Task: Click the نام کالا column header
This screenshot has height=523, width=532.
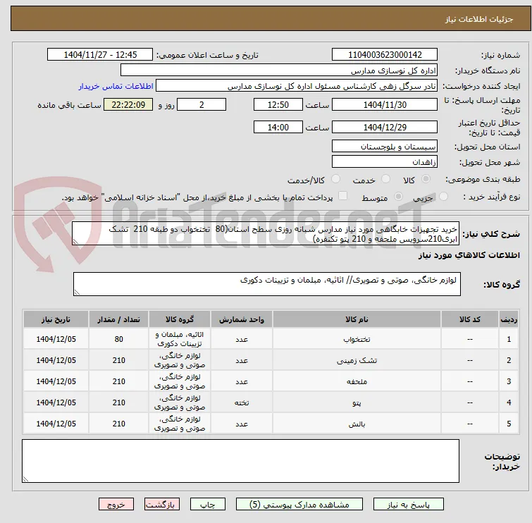Action: pos(357,319)
